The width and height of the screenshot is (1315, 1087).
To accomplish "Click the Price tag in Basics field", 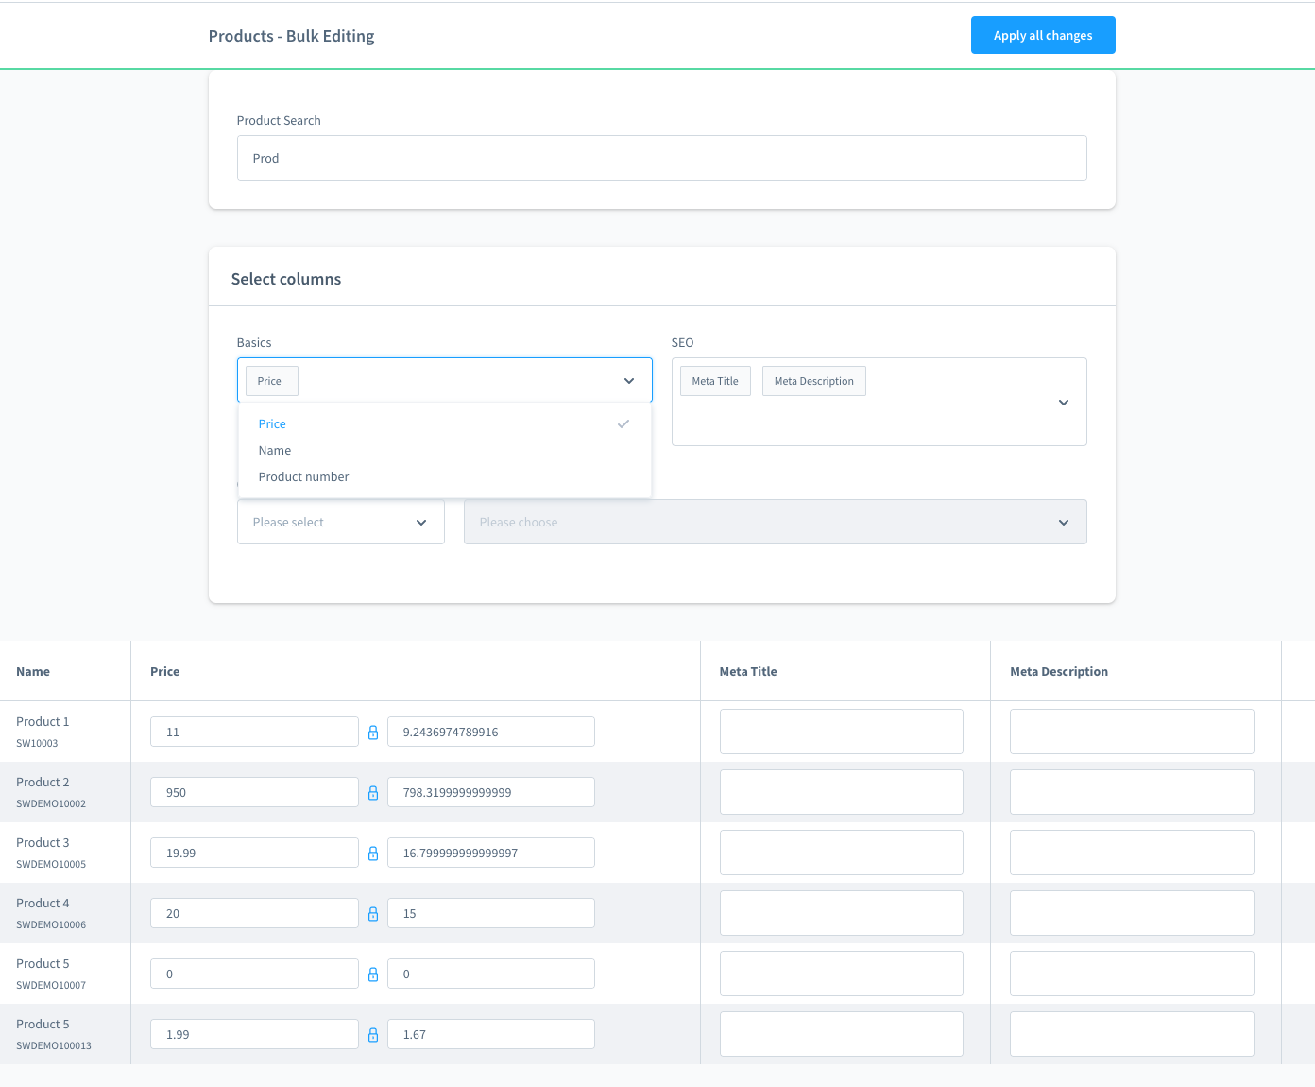I will pyautogui.click(x=270, y=382).
